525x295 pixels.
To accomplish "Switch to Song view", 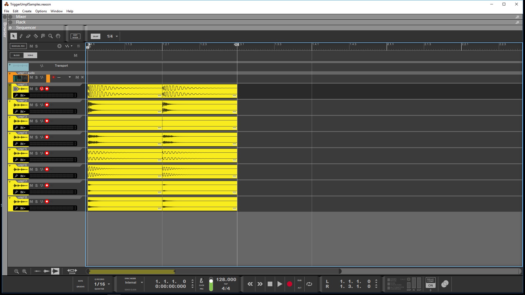I will coord(30,55).
